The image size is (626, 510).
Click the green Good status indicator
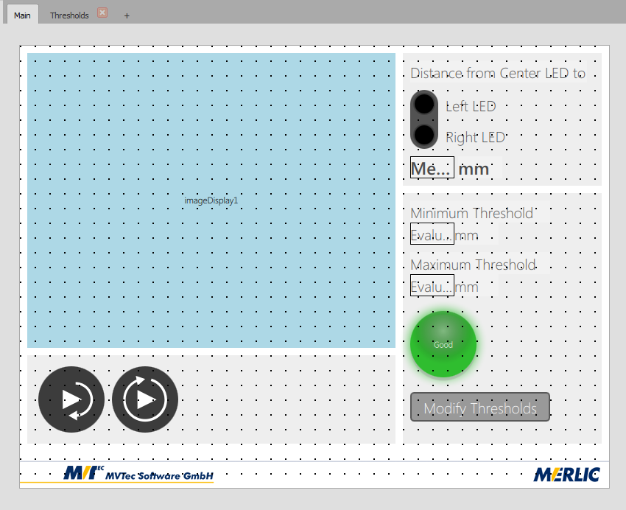tap(443, 344)
